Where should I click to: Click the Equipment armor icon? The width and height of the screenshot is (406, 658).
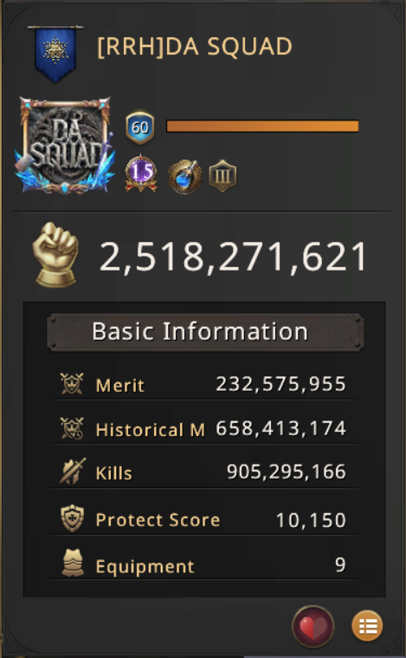point(73,564)
